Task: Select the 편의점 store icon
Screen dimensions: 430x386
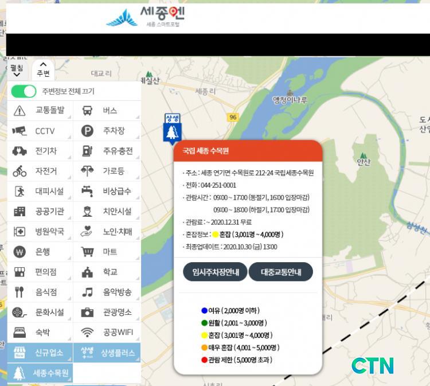Action: pos(19,272)
